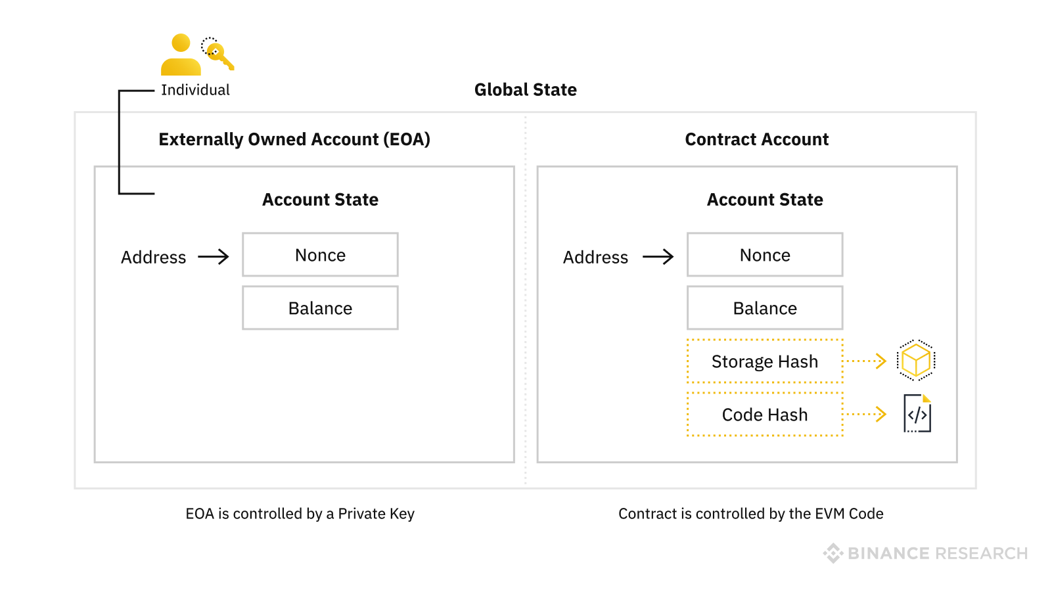1052x592 pixels.
Task: Select the Contract Account Nonce box
Action: [x=765, y=255]
